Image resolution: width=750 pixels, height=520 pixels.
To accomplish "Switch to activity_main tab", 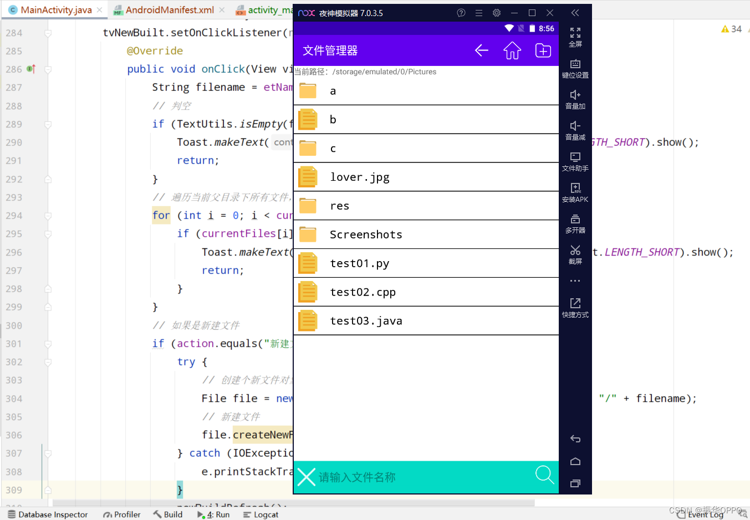I will (x=264, y=10).
